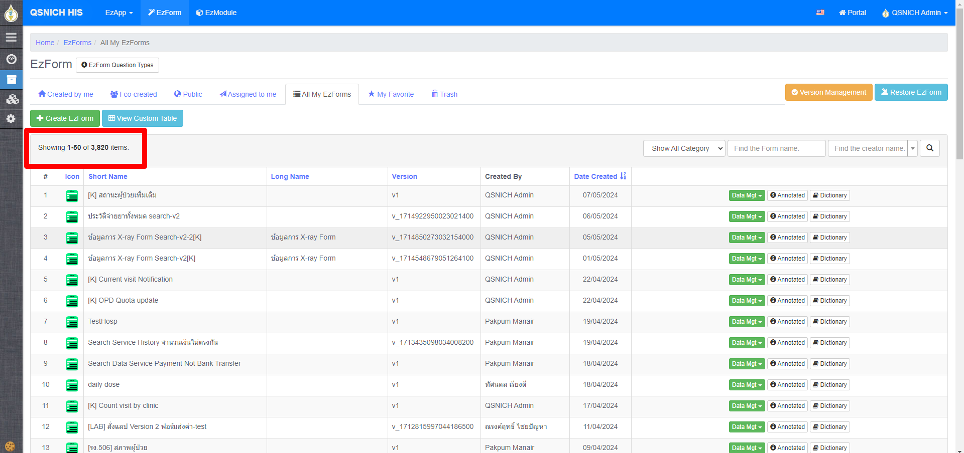The height and width of the screenshot is (453, 964).
Task: Open the Show All Category dropdown
Action: click(x=684, y=148)
